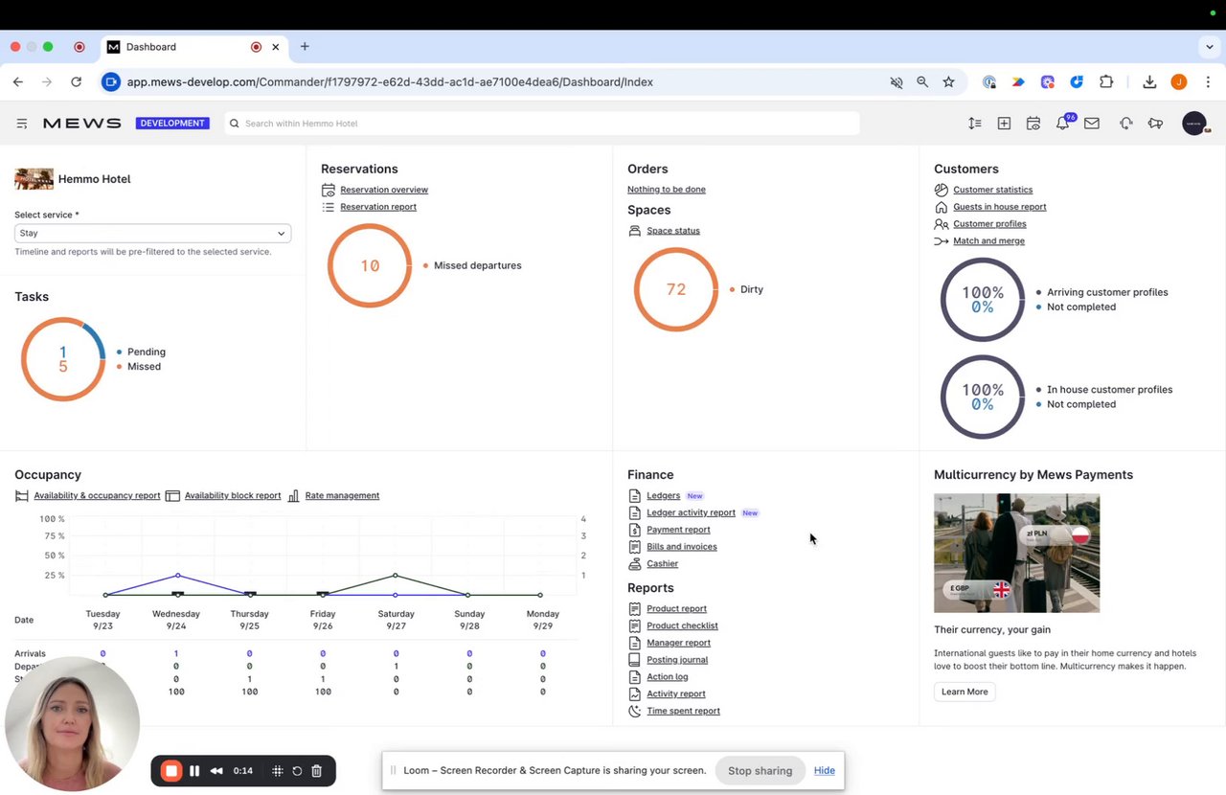Screen dimensions: 1226x795
Task: Open the notifications bell icon
Action: 1062,124
